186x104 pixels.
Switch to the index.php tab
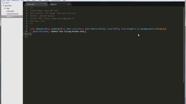click(x=31, y=4)
